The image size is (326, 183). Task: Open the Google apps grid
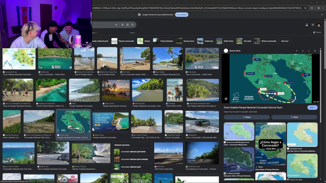pos(313,25)
